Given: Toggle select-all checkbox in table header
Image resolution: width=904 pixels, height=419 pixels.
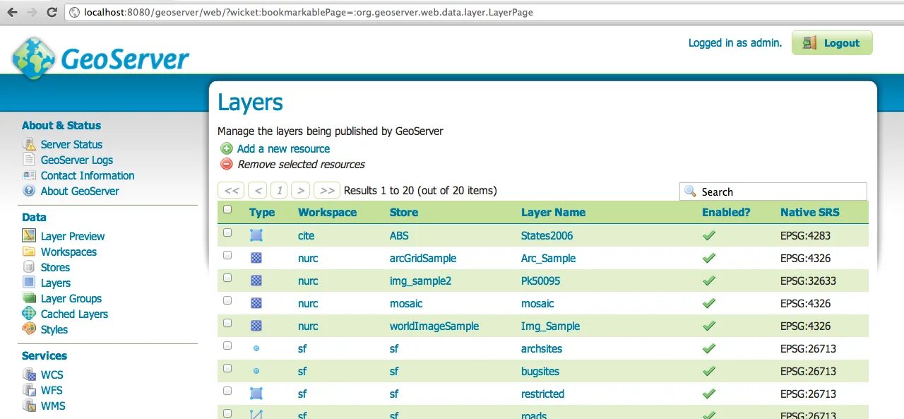Looking at the screenshot, I should pos(227,209).
